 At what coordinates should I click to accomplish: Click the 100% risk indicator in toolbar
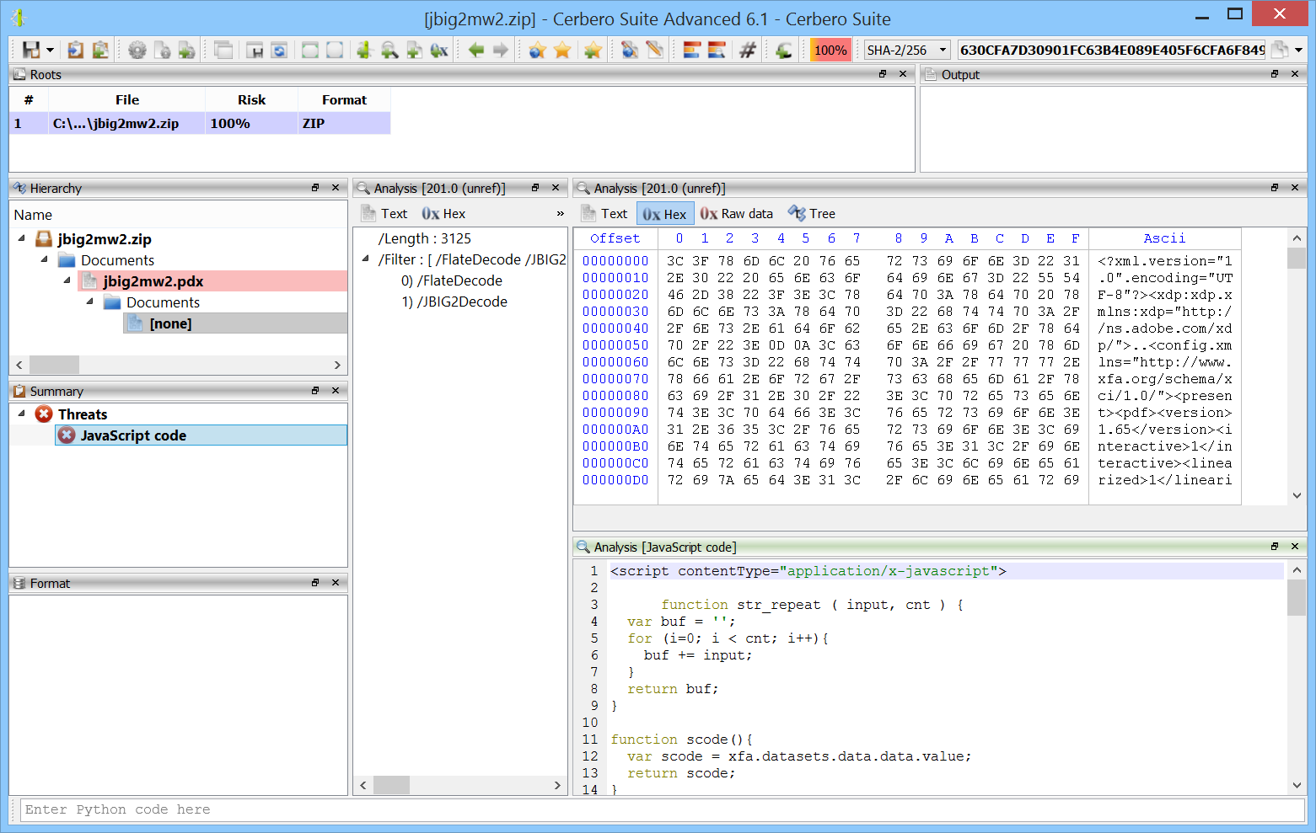(830, 50)
